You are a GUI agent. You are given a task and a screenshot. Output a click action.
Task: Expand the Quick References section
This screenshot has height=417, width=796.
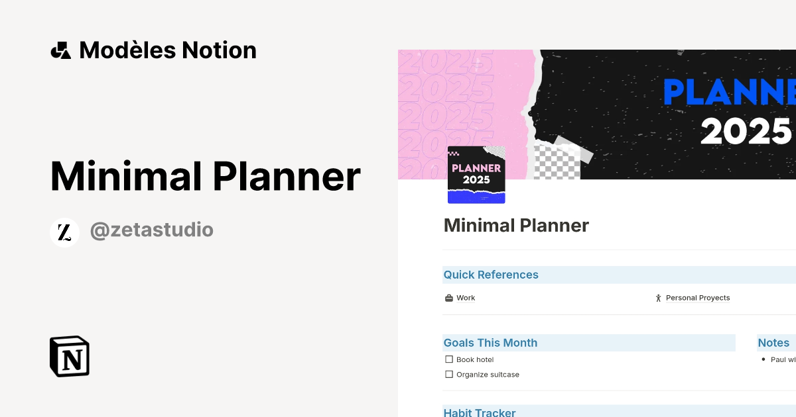[491, 275]
